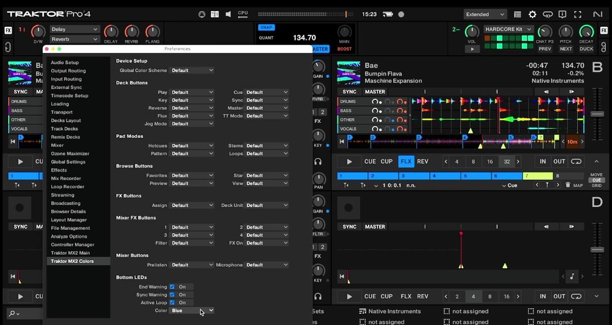
Task: Adjust the MAIN volume knob
Action: [345, 31]
